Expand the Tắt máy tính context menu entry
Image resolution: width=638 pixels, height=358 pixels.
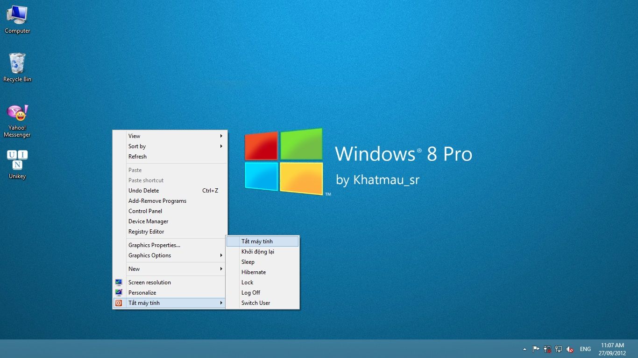[x=170, y=303]
